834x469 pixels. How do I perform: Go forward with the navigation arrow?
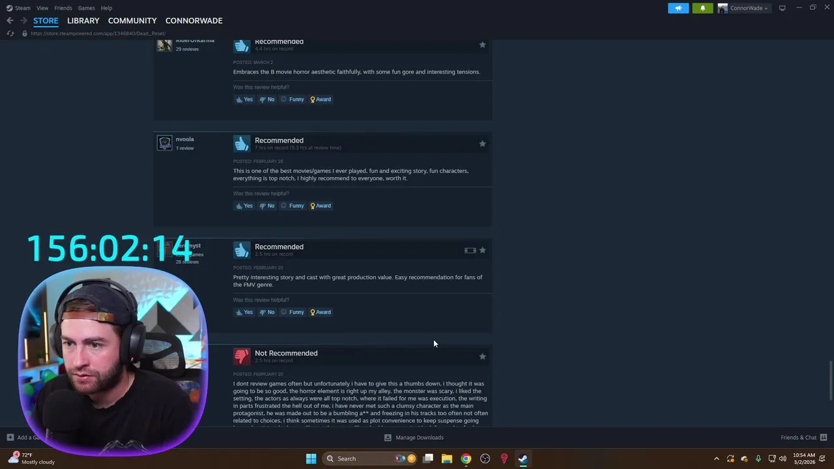click(23, 21)
